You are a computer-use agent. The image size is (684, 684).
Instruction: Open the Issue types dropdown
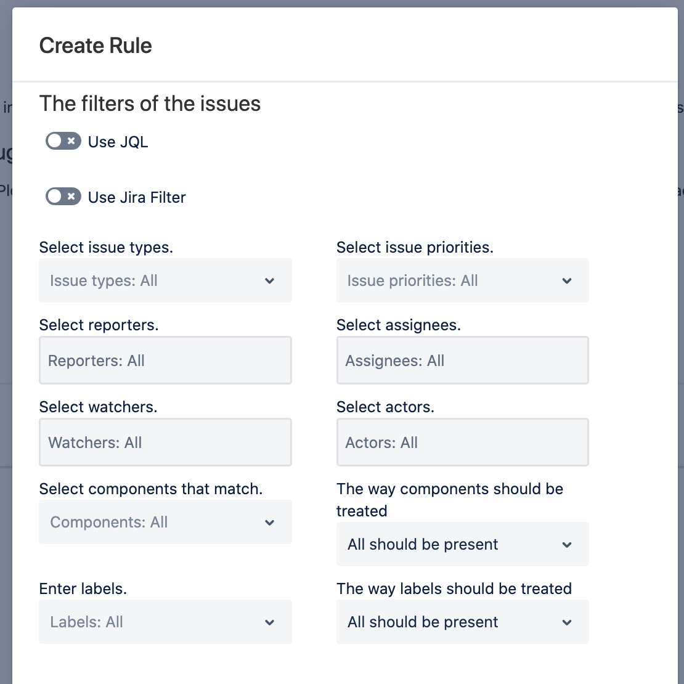click(x=165, y=281)
